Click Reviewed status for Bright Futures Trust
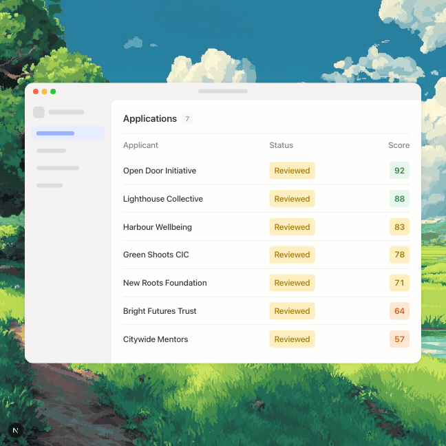446x446 pixels. coord(292,311)
